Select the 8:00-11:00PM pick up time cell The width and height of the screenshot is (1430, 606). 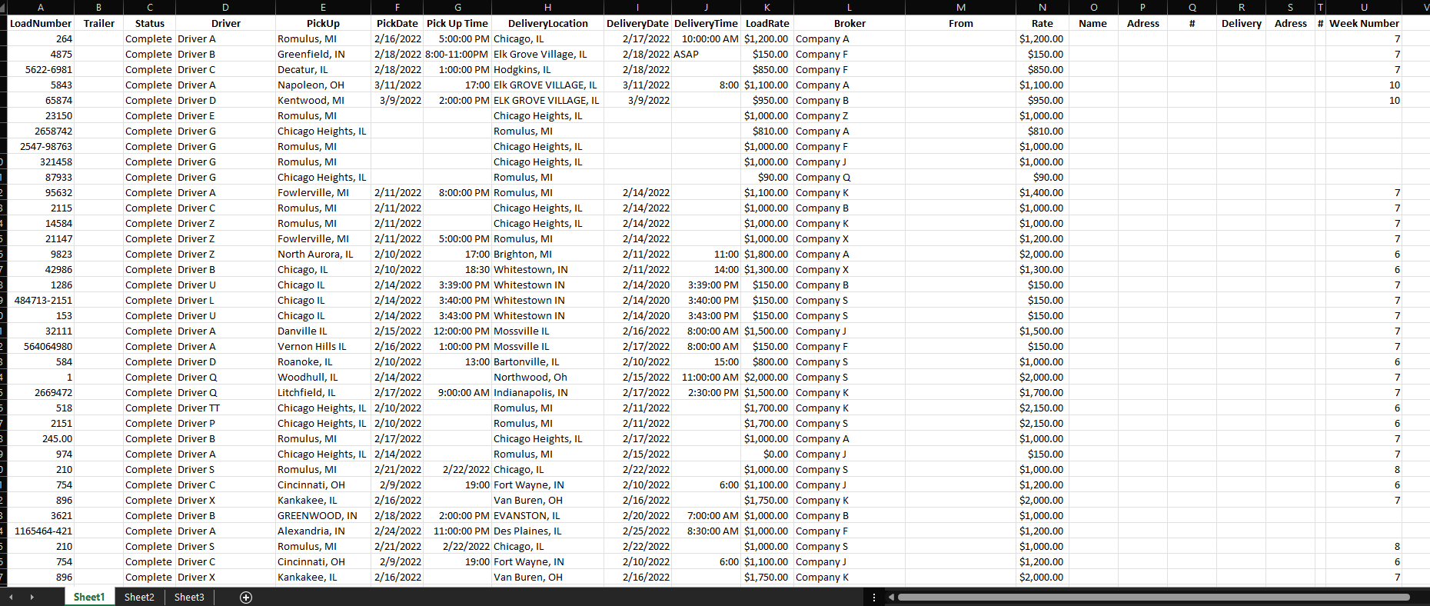point(457,54)
